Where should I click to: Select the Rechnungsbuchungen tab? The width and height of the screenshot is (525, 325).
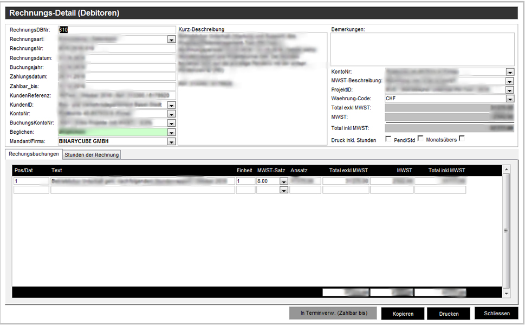(x=34, y=154)
